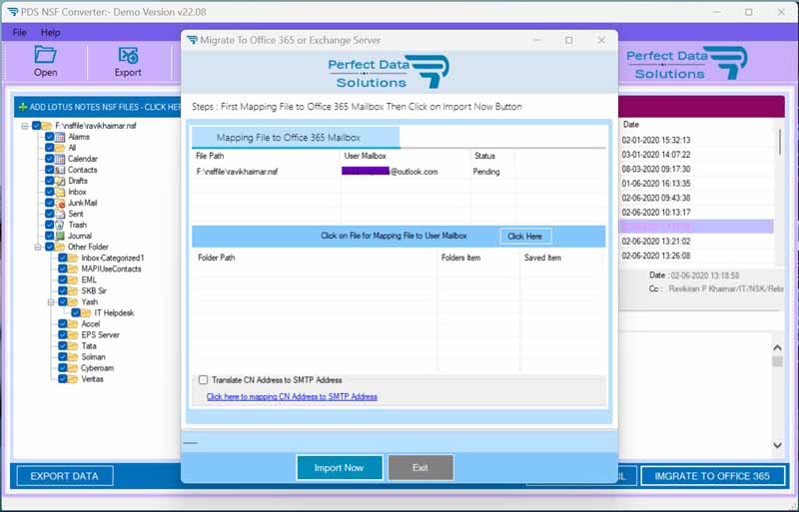Viewport: 799px width, 512px height.
Task: Click the green plus Add NSF files icon
Action: 22,107
